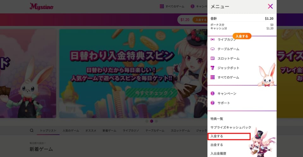
Task: Click the active purple carousel dot
Action: tap(151, 121)
